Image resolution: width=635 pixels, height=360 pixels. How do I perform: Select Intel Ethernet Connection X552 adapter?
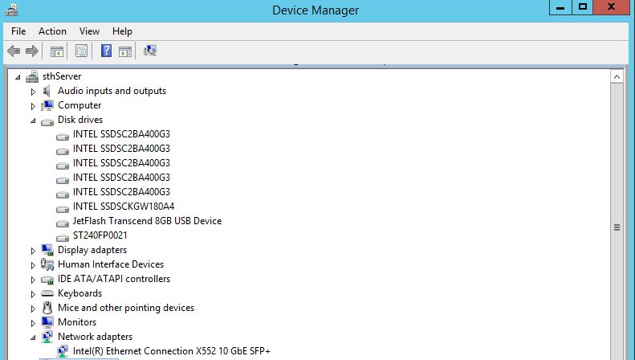point(171,351)
